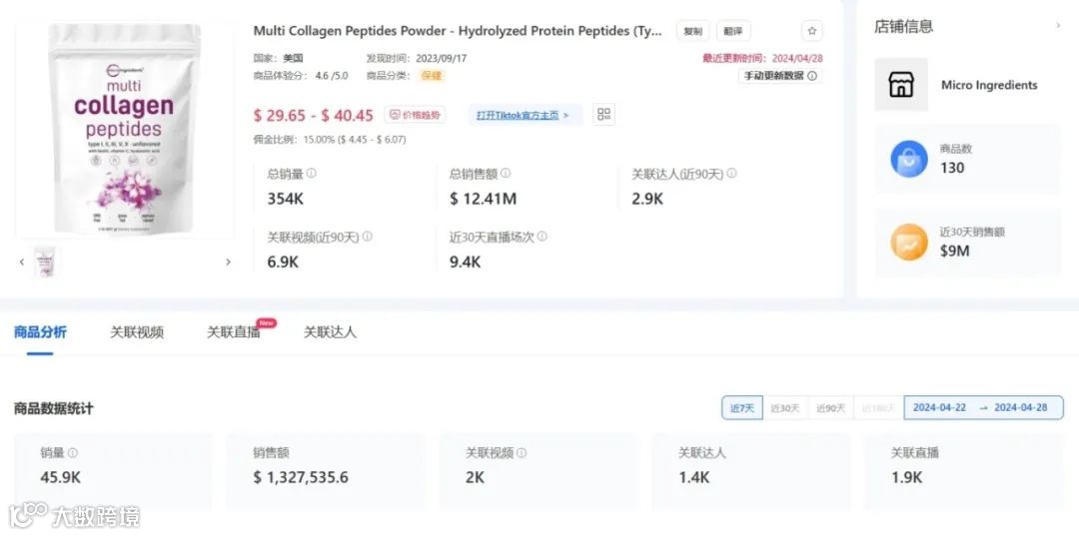The image size is (1079, 536).
Task: Click the 翻译 button to translate
Action: [733, 31]
